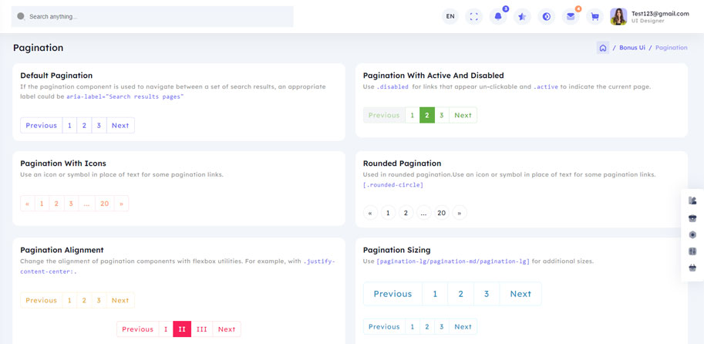Viewport: 704px width, 344px height.
Task: Select active green page 2
Action: coord(427,115)
